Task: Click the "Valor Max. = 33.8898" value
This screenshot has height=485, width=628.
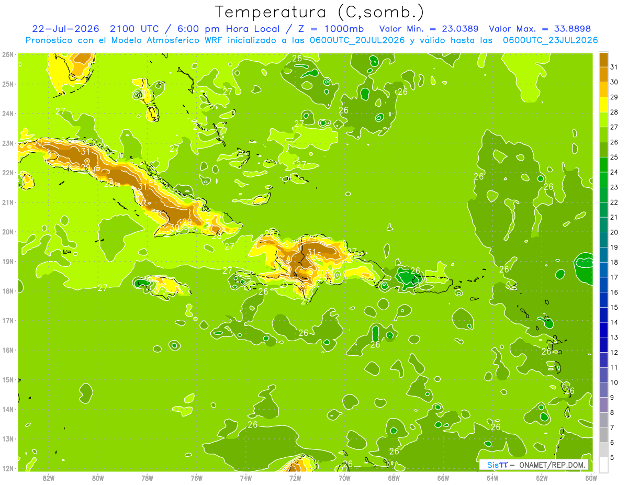Action: click(540, 29)
